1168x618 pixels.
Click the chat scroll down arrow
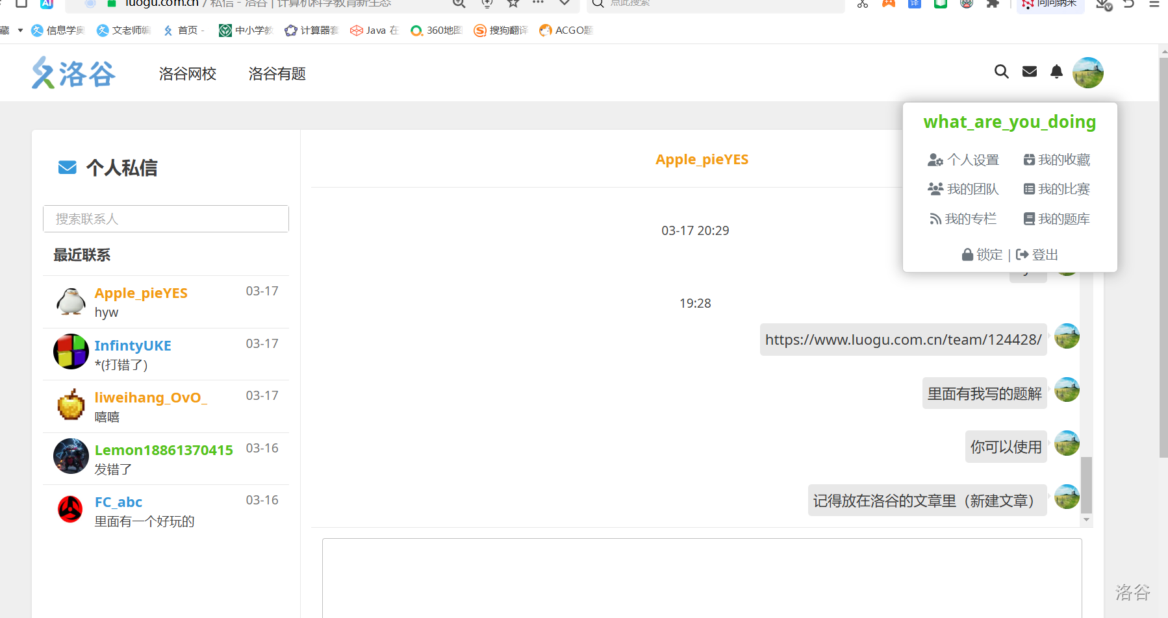pos(1086,520)
